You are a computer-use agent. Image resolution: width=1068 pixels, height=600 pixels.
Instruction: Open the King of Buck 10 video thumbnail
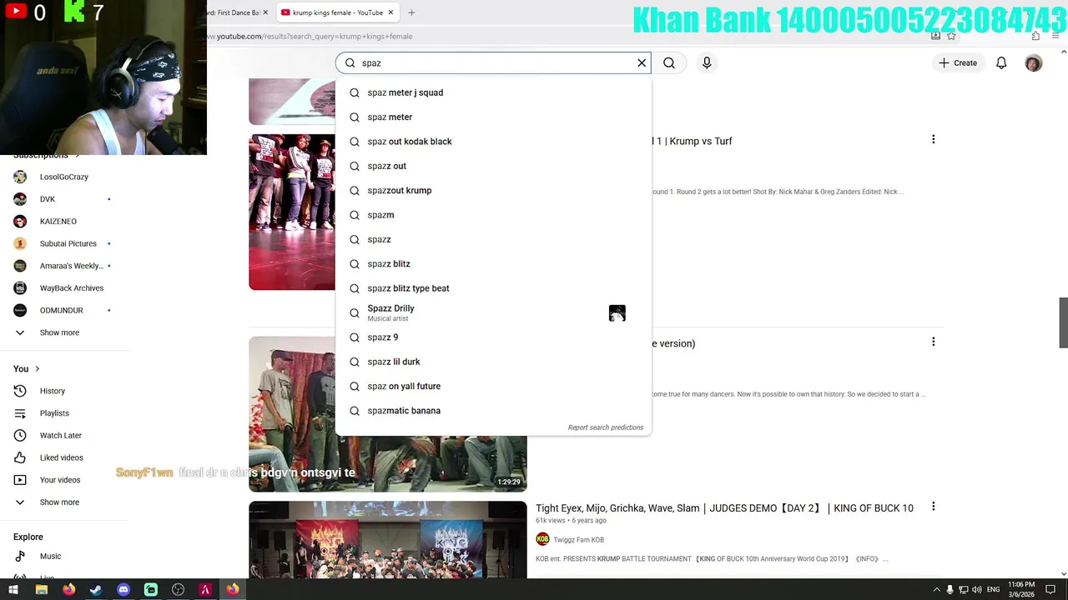click(x=388, y=539)
